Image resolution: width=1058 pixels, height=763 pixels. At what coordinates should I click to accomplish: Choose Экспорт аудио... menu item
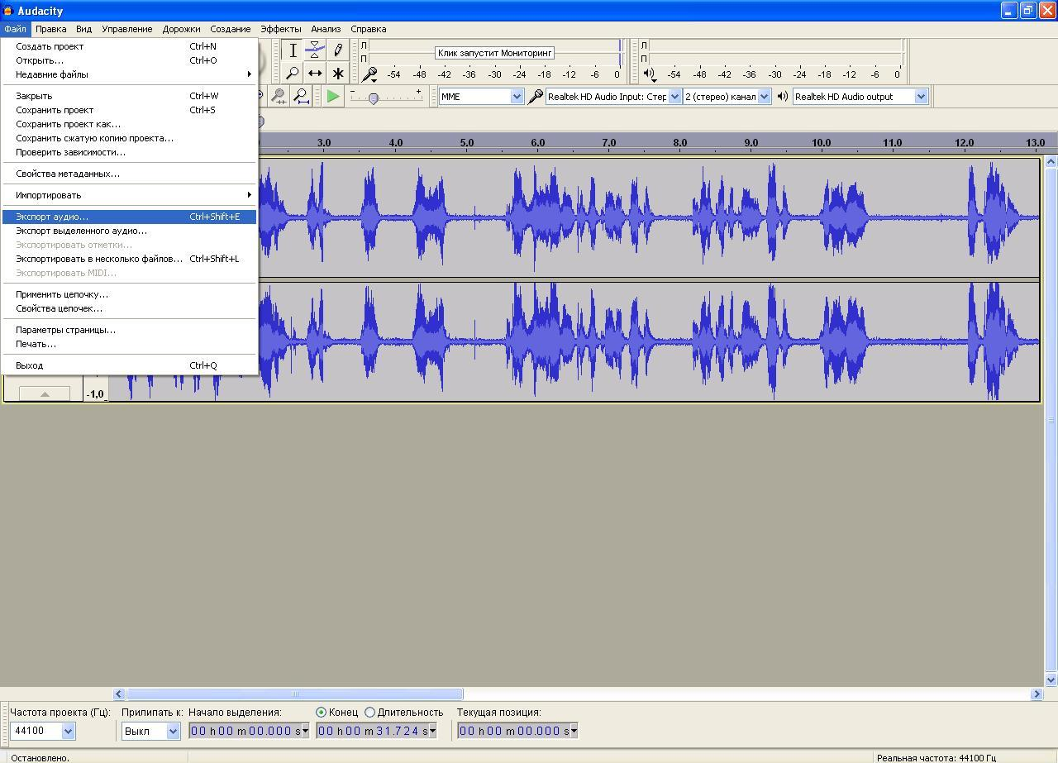(x=129, y=217)
